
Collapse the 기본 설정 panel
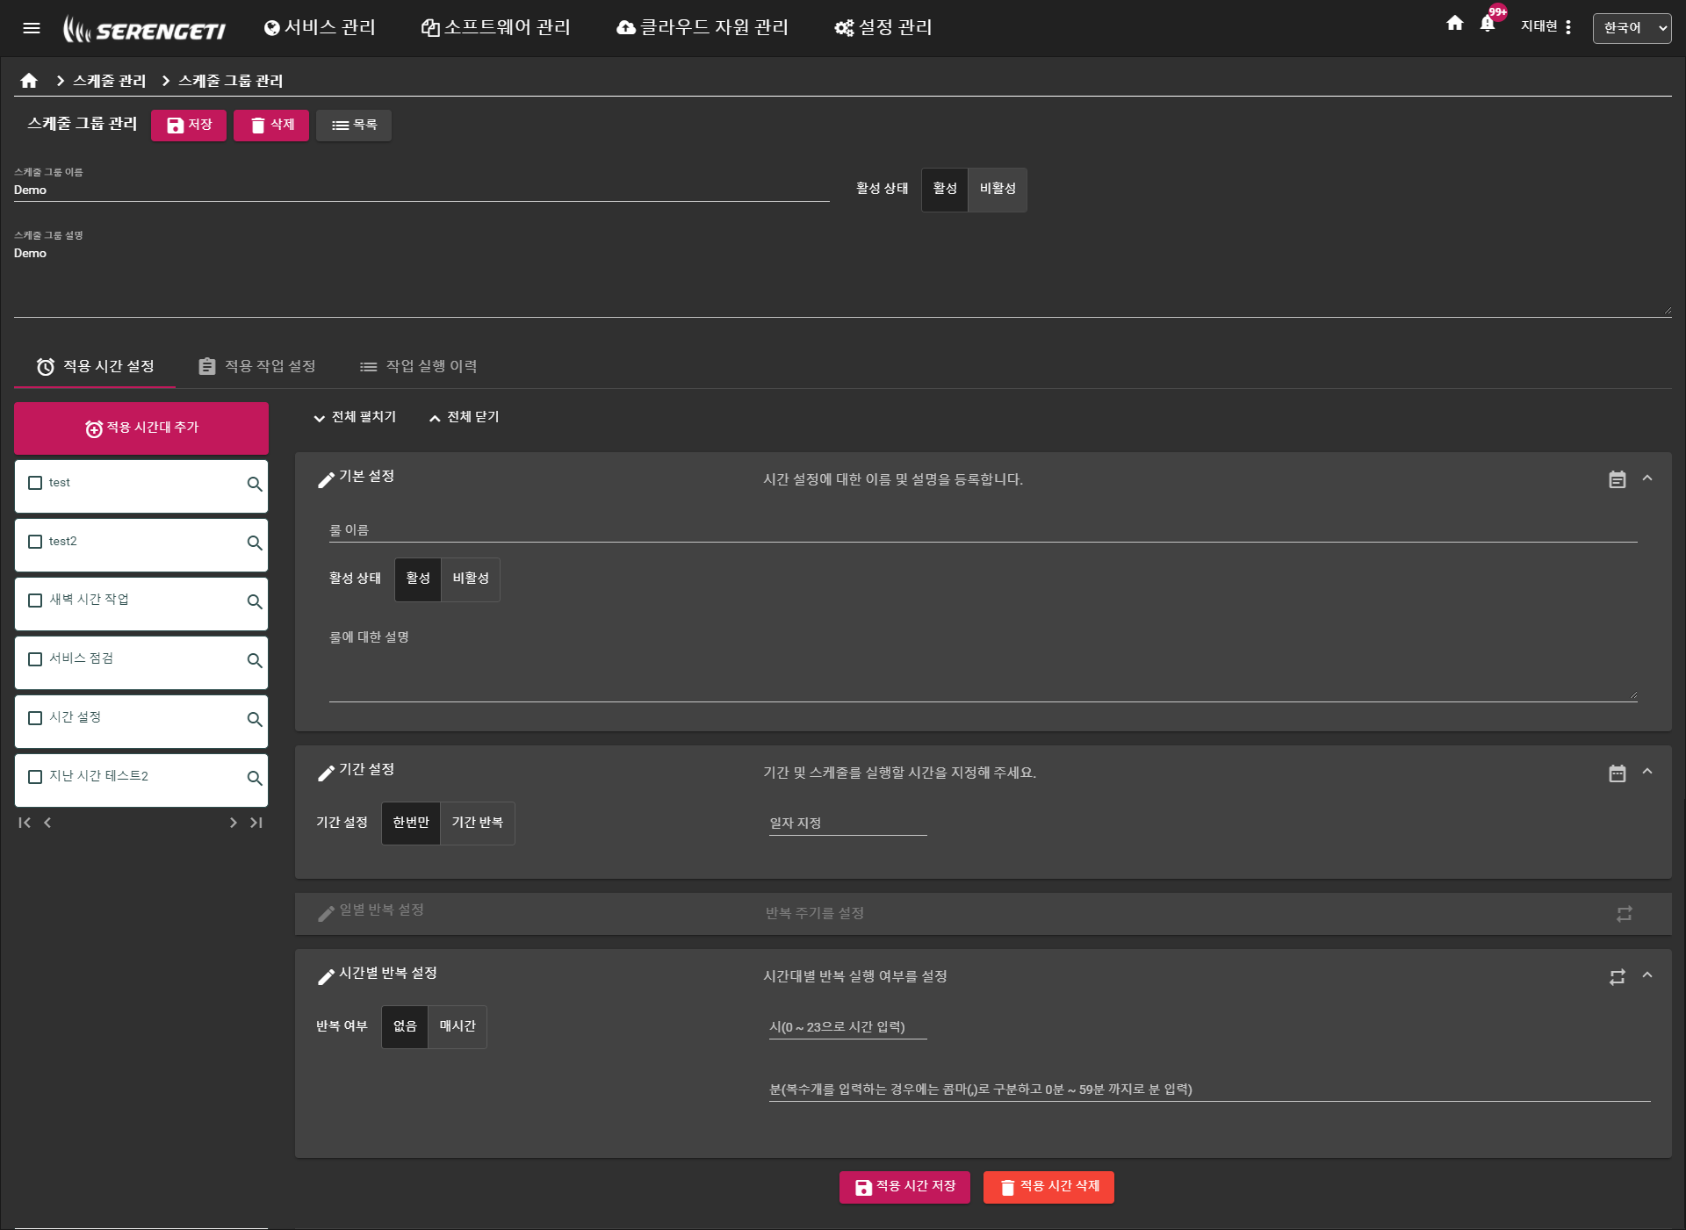pyautogui.click(x=1647, y=478)
